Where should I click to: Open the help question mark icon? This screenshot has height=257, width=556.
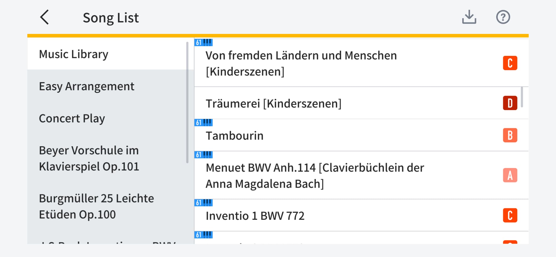pos(503,17)
